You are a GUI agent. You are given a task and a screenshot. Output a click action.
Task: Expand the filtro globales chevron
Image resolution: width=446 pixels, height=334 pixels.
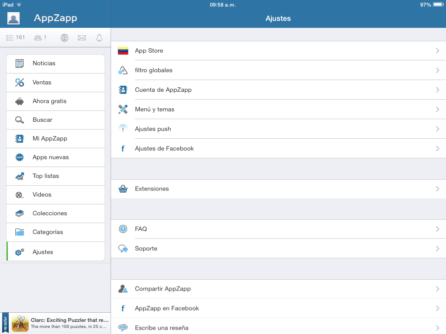click(437, 70)
